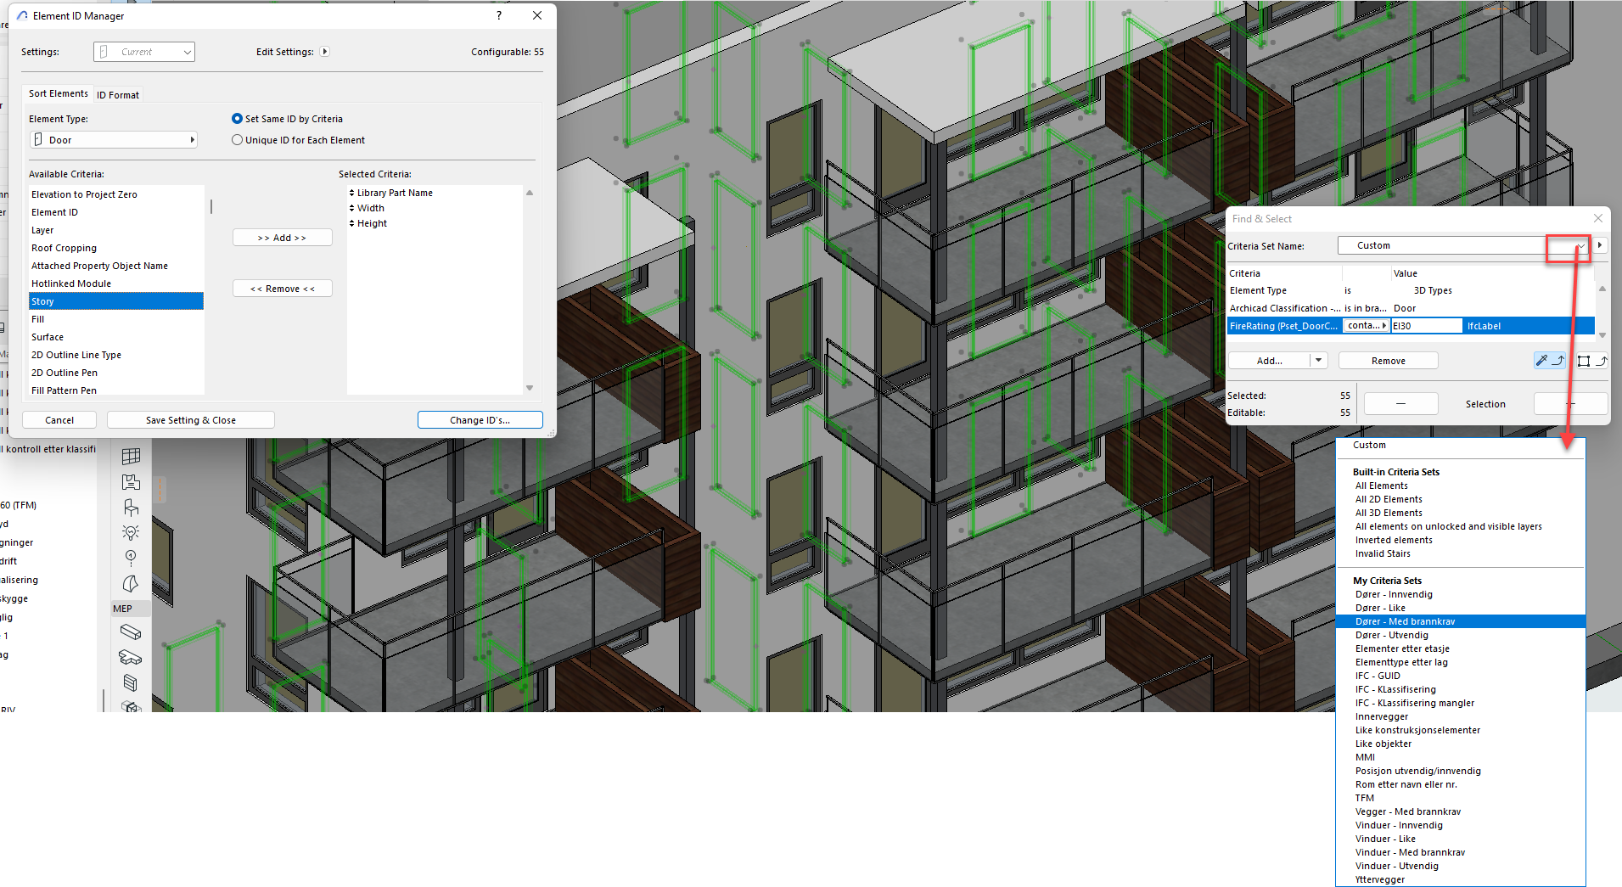Select 'Dører - Utvendig' criteria set
Image resolution: width=1622 pixels, height=887 pixels.
(1391, 635)
